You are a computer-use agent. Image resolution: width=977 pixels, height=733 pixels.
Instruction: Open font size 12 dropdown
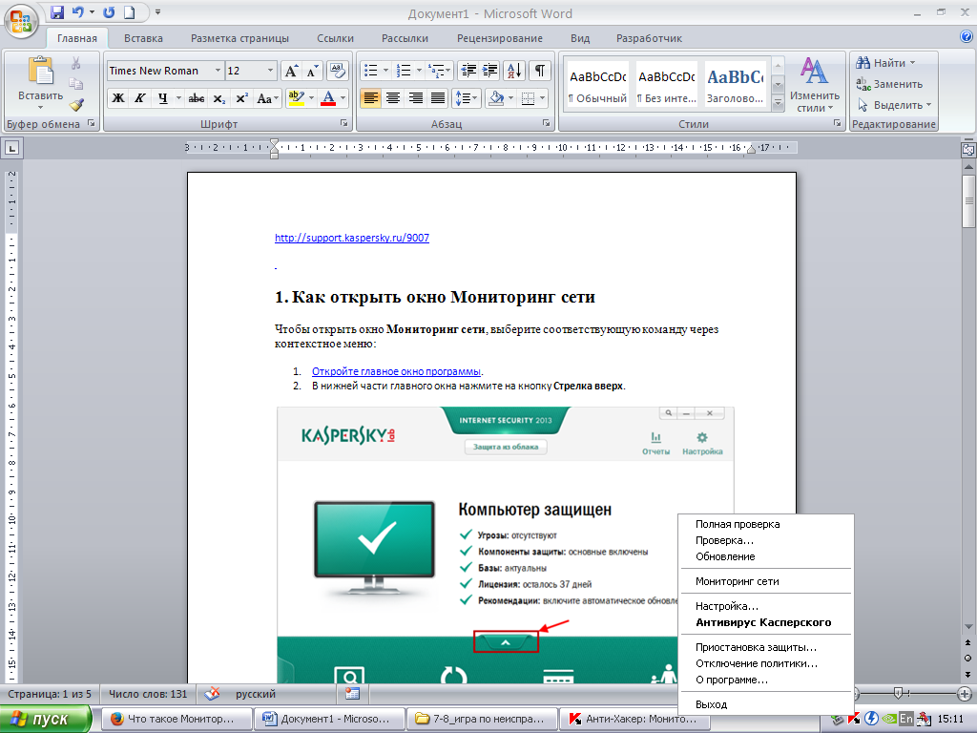270,71
